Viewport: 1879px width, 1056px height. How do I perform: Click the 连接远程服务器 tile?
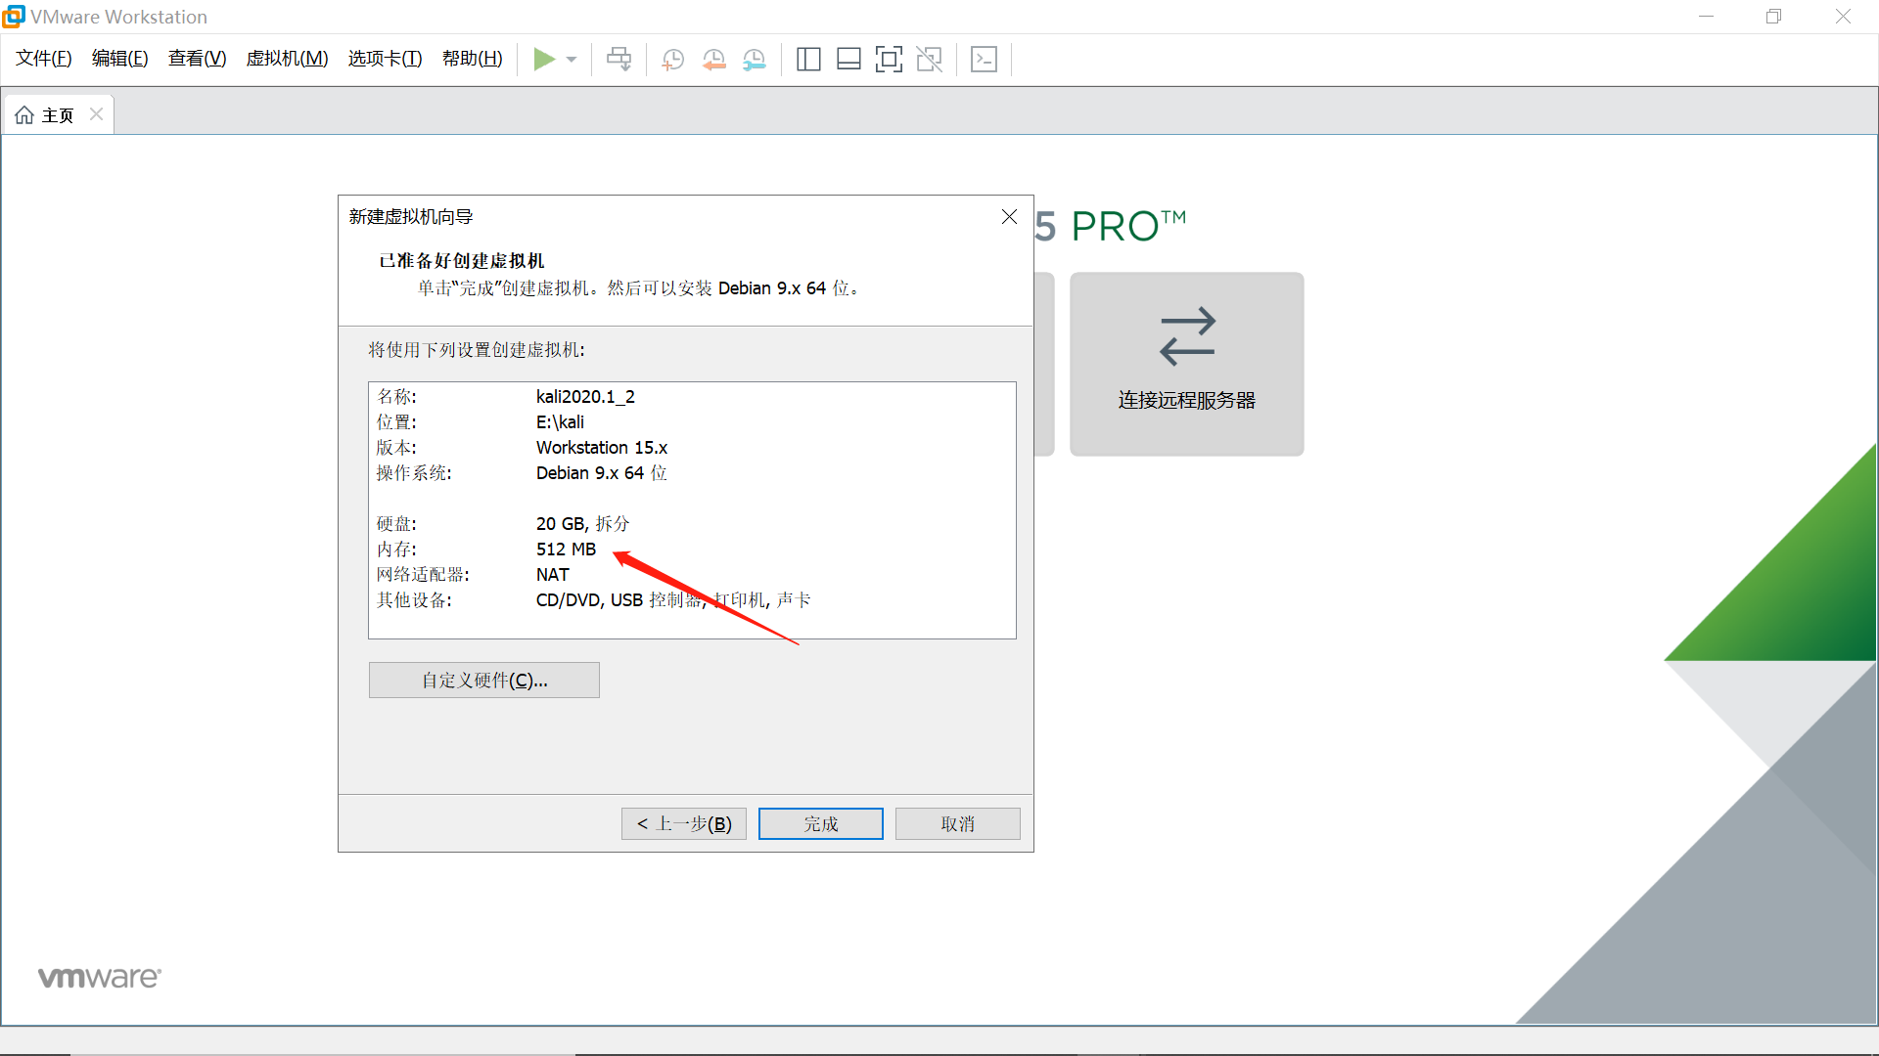tap(1186, 364)
